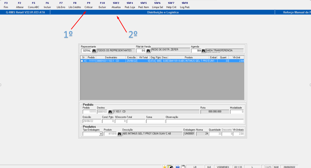
Task: Open the Produto lookup in the Produtos section
Action: click(x=119, y=134)
